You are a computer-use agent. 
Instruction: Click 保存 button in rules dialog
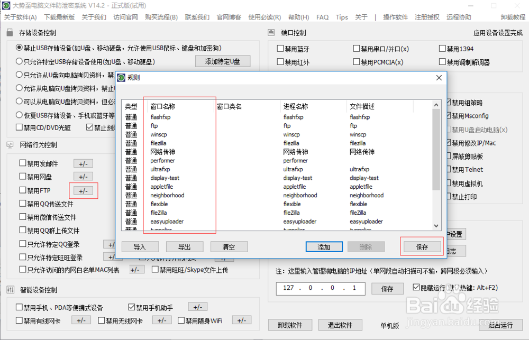point(422,247)
